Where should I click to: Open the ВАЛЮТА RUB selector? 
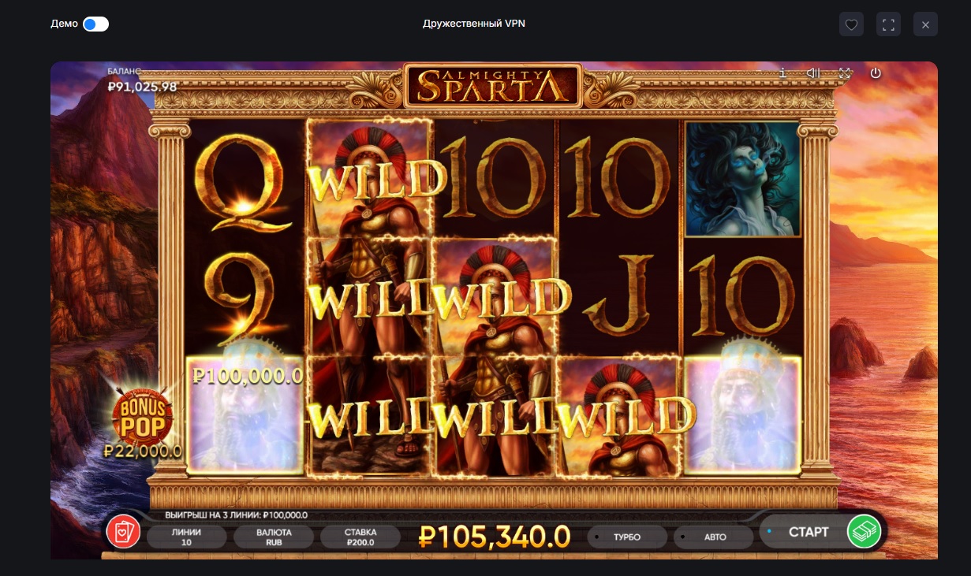(274, 537)
